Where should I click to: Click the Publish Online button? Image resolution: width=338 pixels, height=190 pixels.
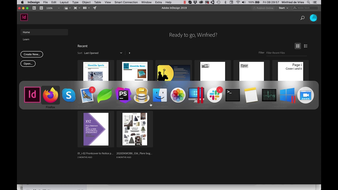click(263, 8)
